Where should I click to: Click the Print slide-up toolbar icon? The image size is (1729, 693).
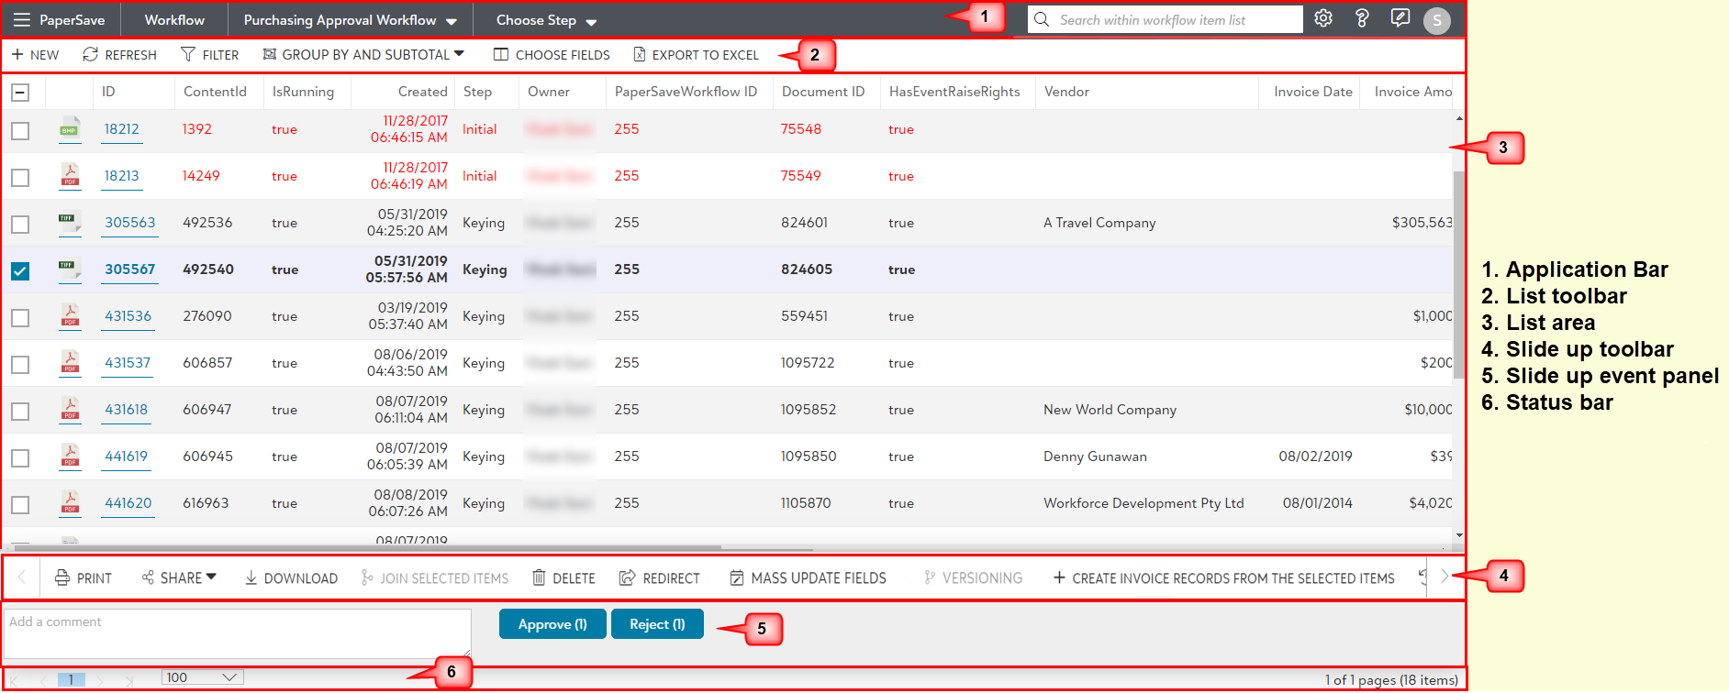tap(62, 577)
